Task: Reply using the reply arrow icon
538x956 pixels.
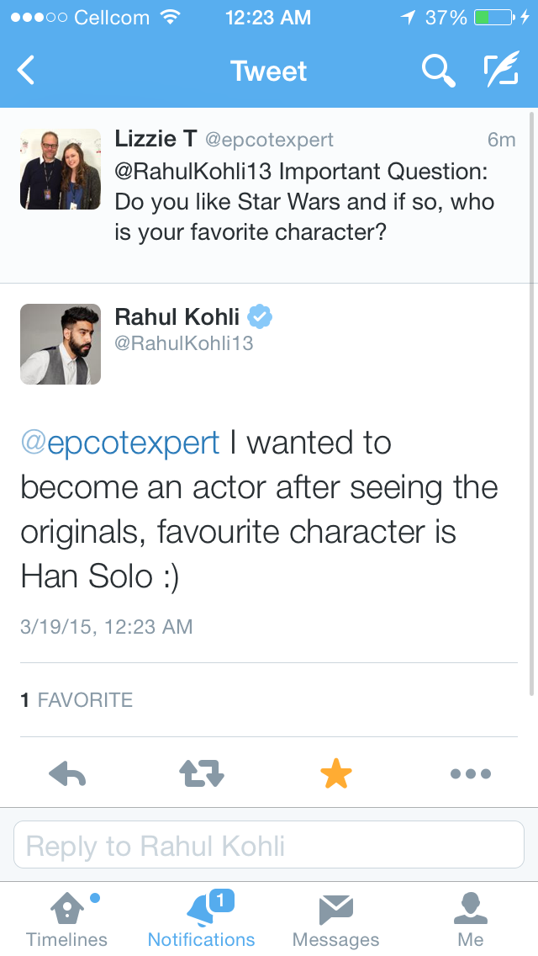Action: 68,774
